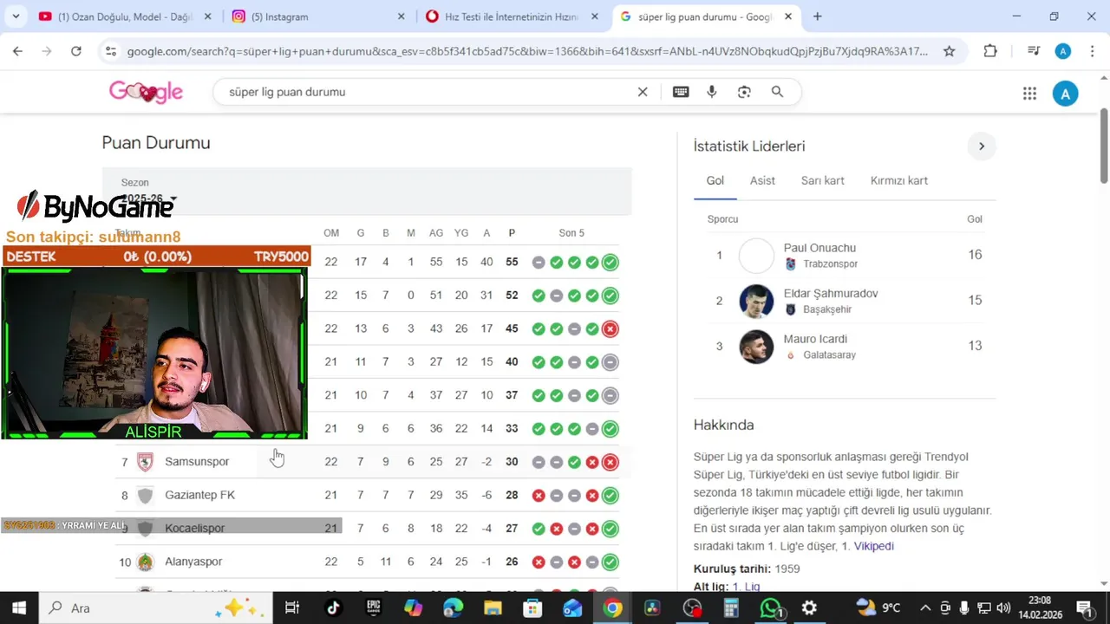Image resolution: width=1110 pixels, height=624 pixels.
Task: Select the Gol statistics tab
Action: pos(715,180)
